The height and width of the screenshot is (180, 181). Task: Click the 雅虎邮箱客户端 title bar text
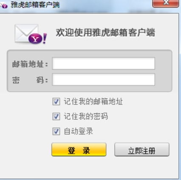[35, 5]
